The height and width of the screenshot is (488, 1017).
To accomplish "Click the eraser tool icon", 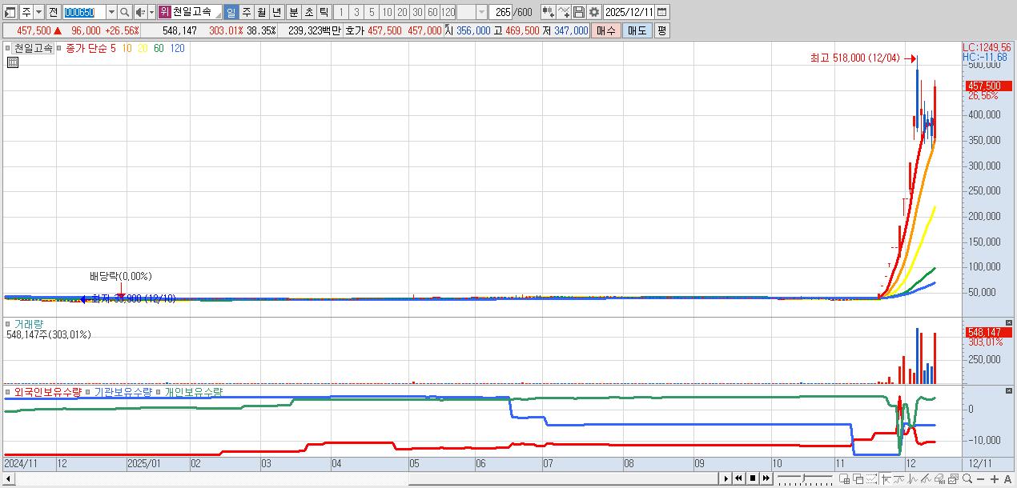I will (939, 478).
